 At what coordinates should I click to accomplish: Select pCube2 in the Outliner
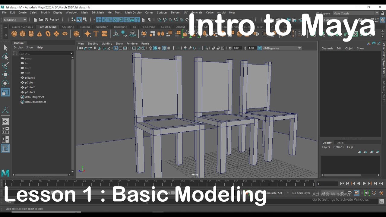[x=30, y=87]
